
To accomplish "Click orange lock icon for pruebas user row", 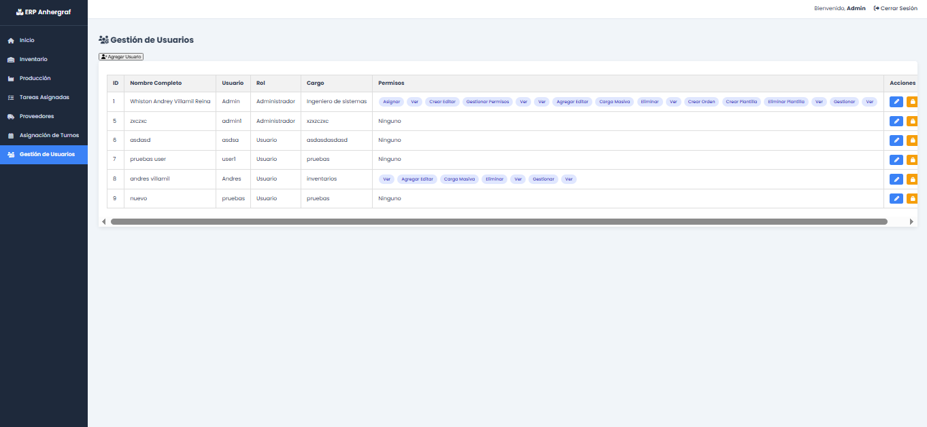I will 912,160.
